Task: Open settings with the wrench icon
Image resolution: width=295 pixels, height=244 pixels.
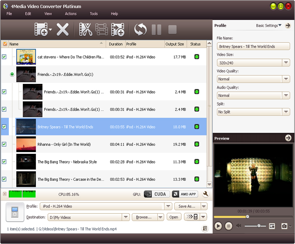Action: pos(206,194)
